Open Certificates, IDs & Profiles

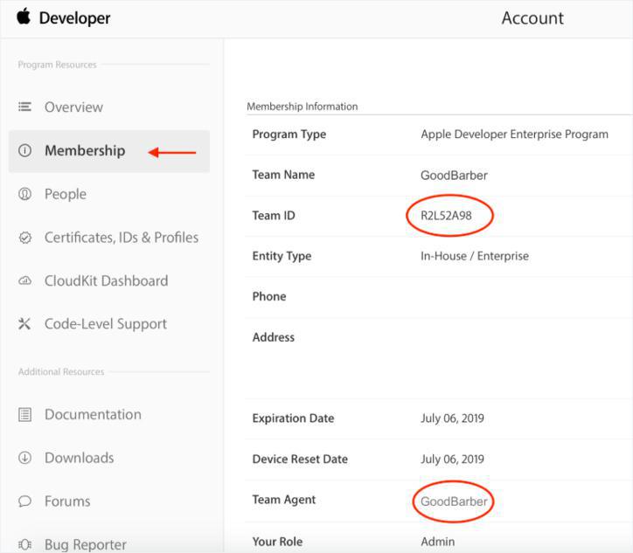click(121, 238)
